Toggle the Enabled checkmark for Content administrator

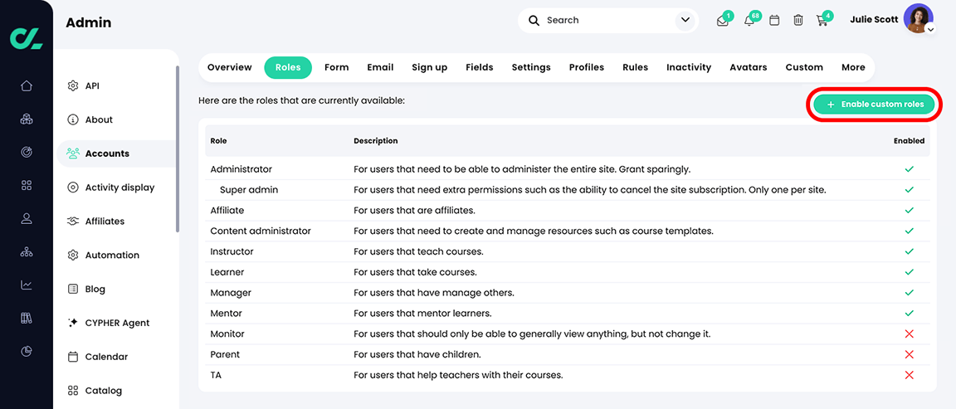[909, 231]
